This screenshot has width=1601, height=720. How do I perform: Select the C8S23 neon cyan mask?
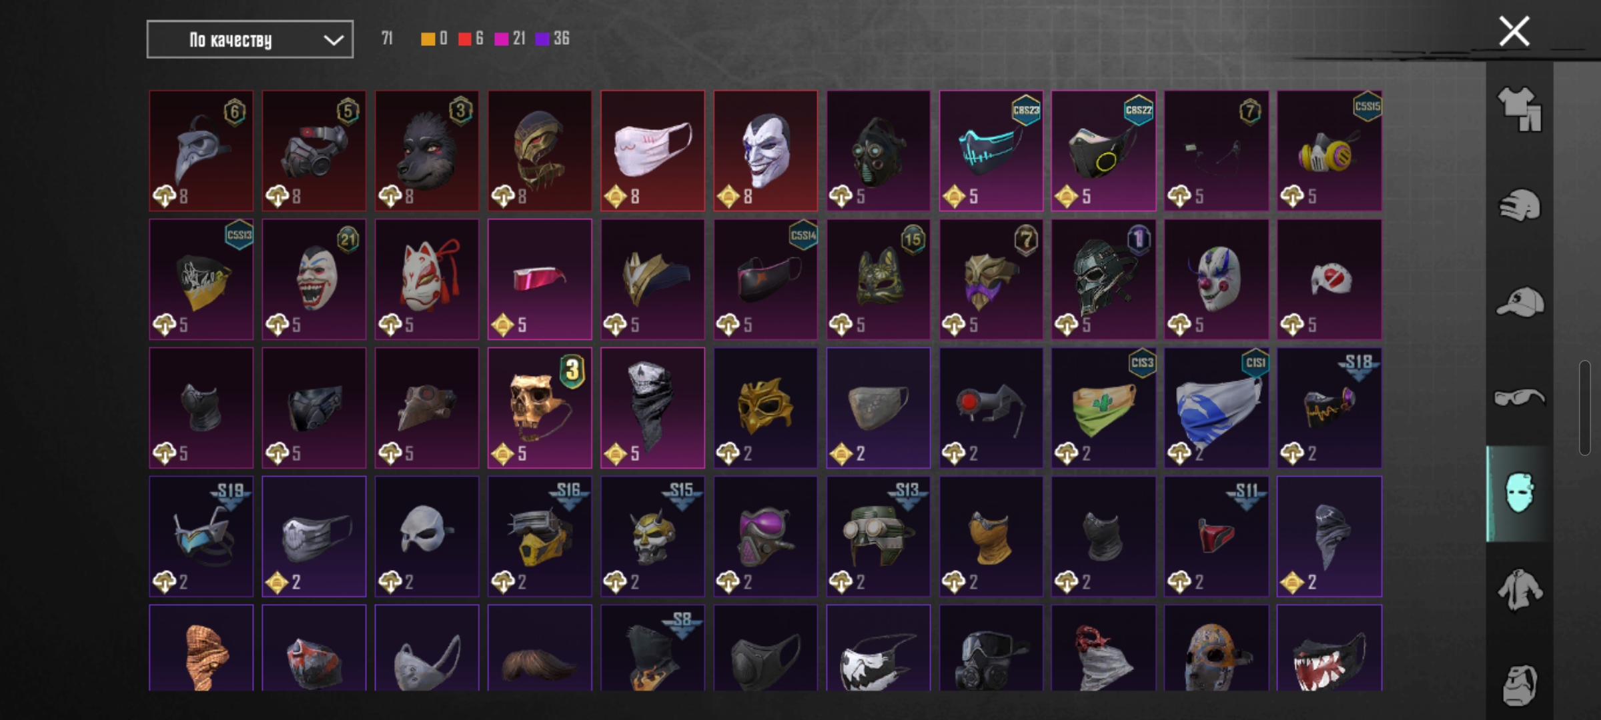991,151
